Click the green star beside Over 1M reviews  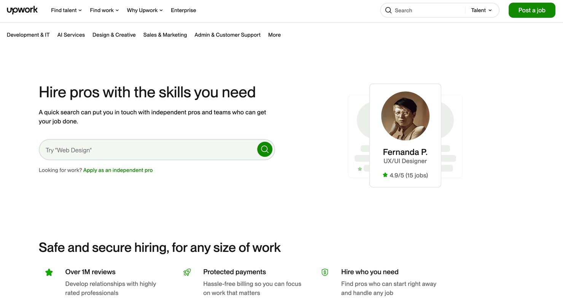49,272
